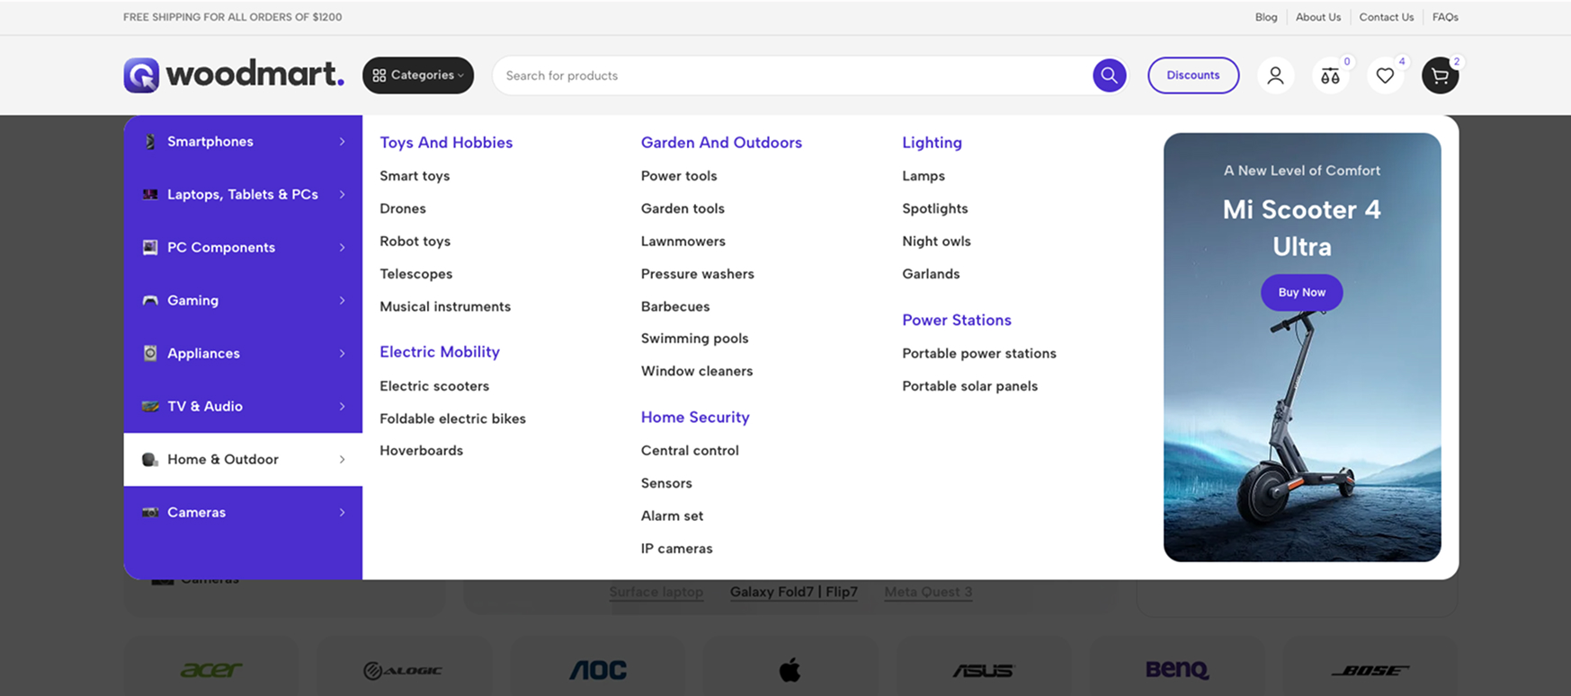Click the Smartphones category icon
This screenshot has width=1571, height=696.
point(150,142)
